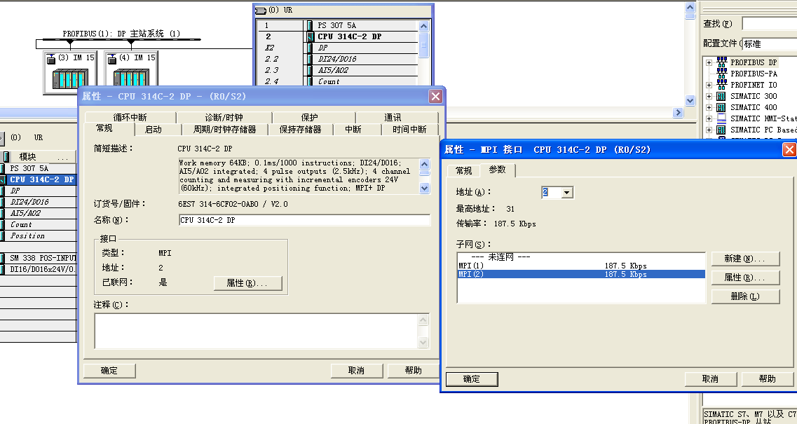Click the PROFIBUS DP catalog icon
The image size is (797, 424).
(722, 62)
